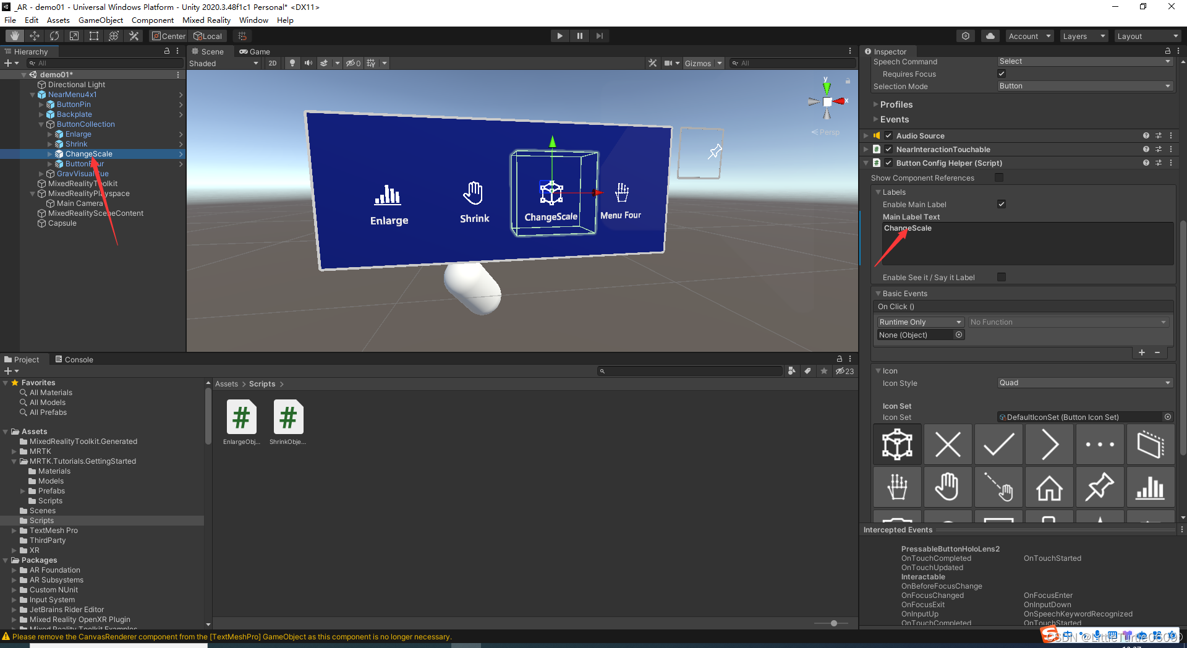Screen dimensions: 1187x648
Task: Select the cube icon in Icon Set
Action: (x=897, y=445)
